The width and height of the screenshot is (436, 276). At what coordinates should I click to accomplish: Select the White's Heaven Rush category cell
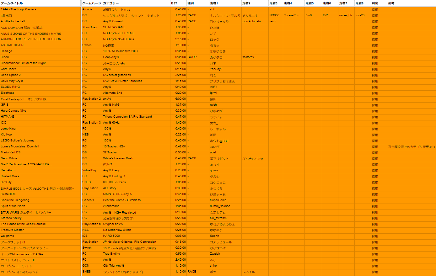136,159
